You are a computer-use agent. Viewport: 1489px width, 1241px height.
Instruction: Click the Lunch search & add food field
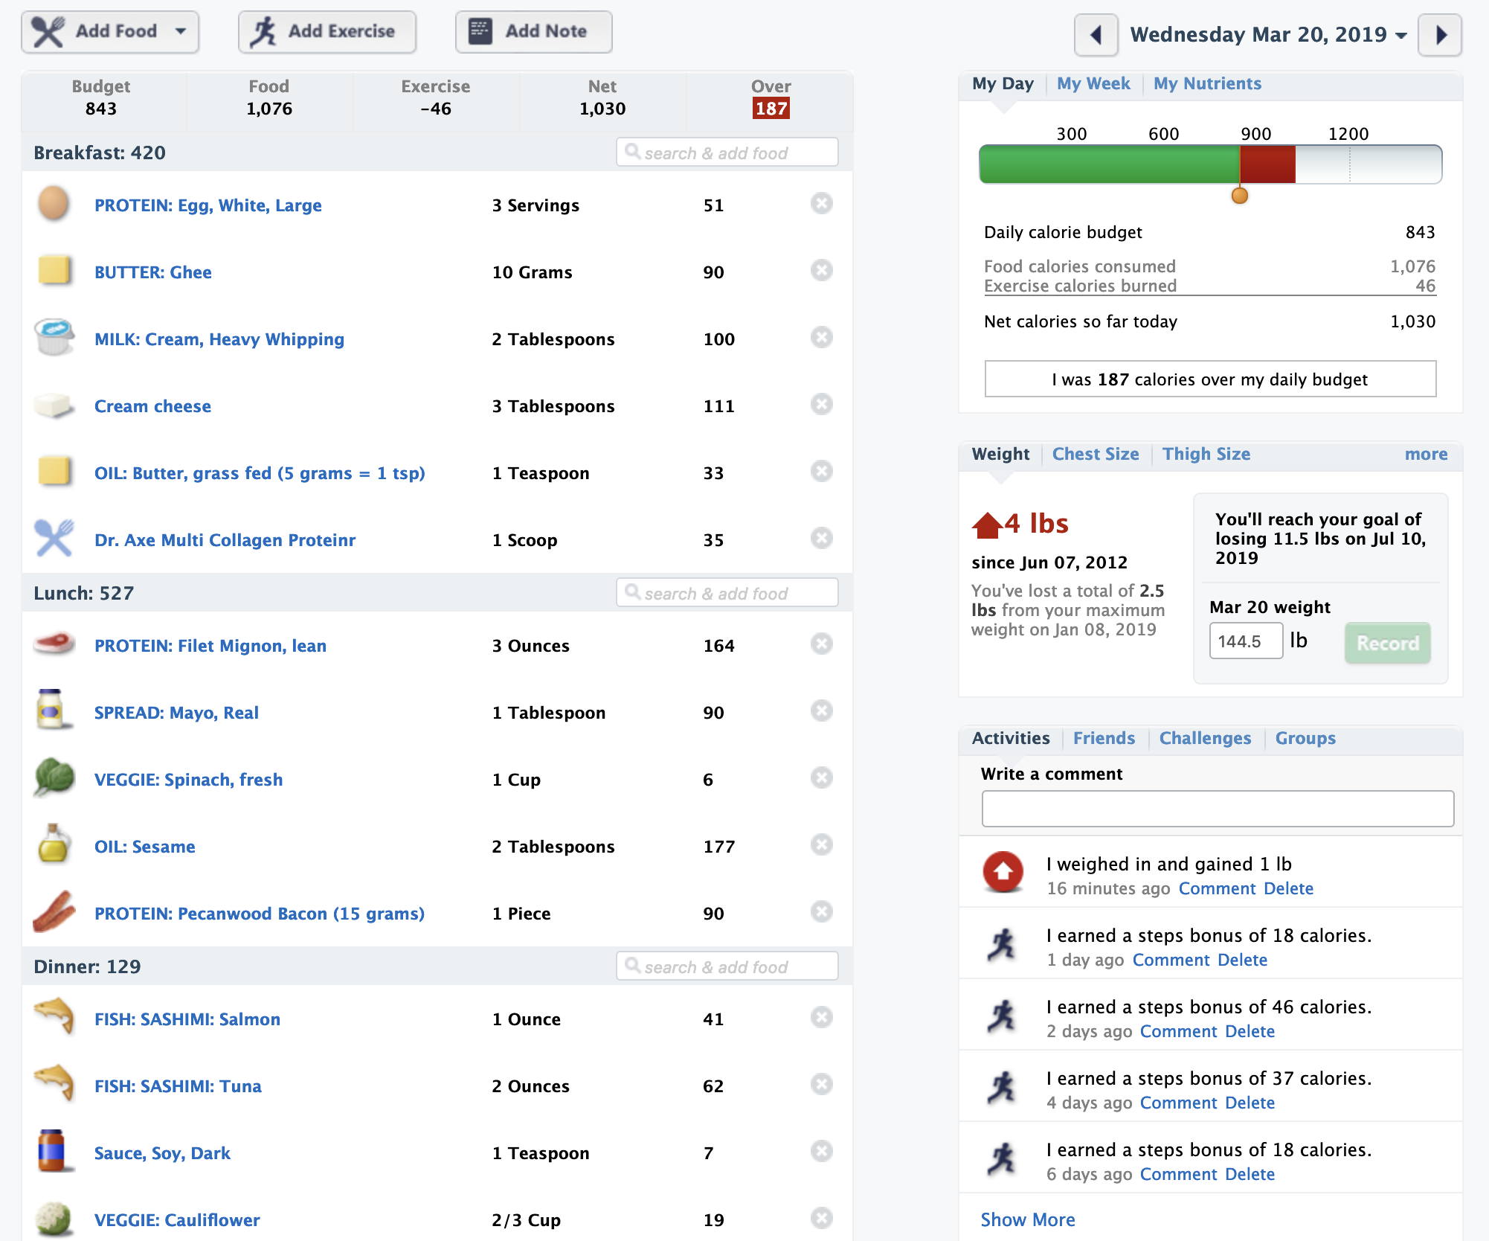(727, 593)
